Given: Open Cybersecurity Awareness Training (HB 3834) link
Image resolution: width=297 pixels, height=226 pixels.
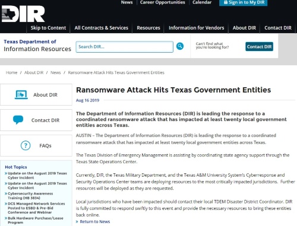Looking at the screenshot, I should point(30,196).
